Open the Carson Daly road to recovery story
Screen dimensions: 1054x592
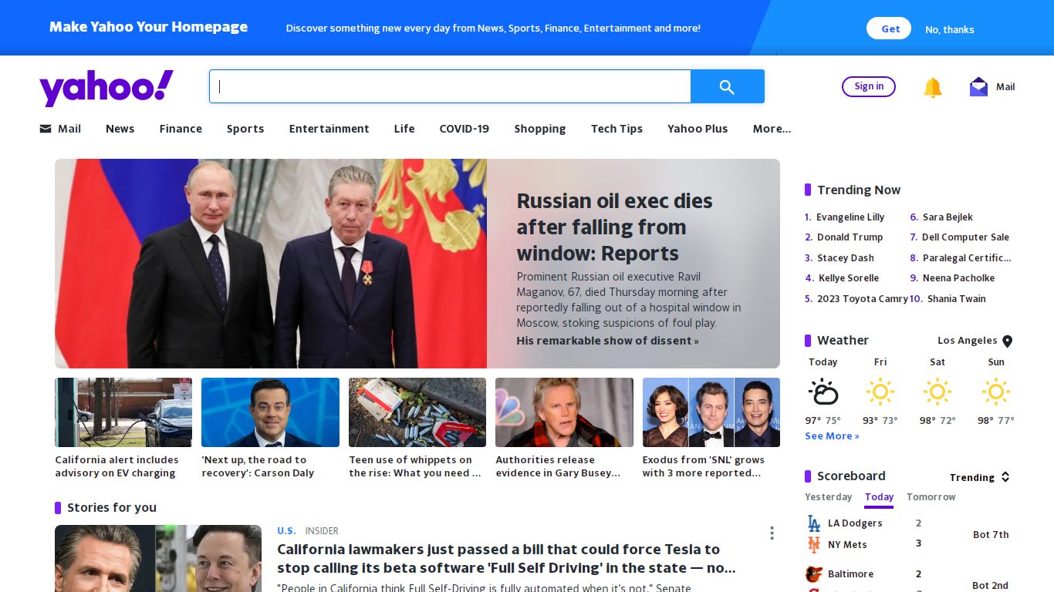pyautogui.click(x=258, y=466)
